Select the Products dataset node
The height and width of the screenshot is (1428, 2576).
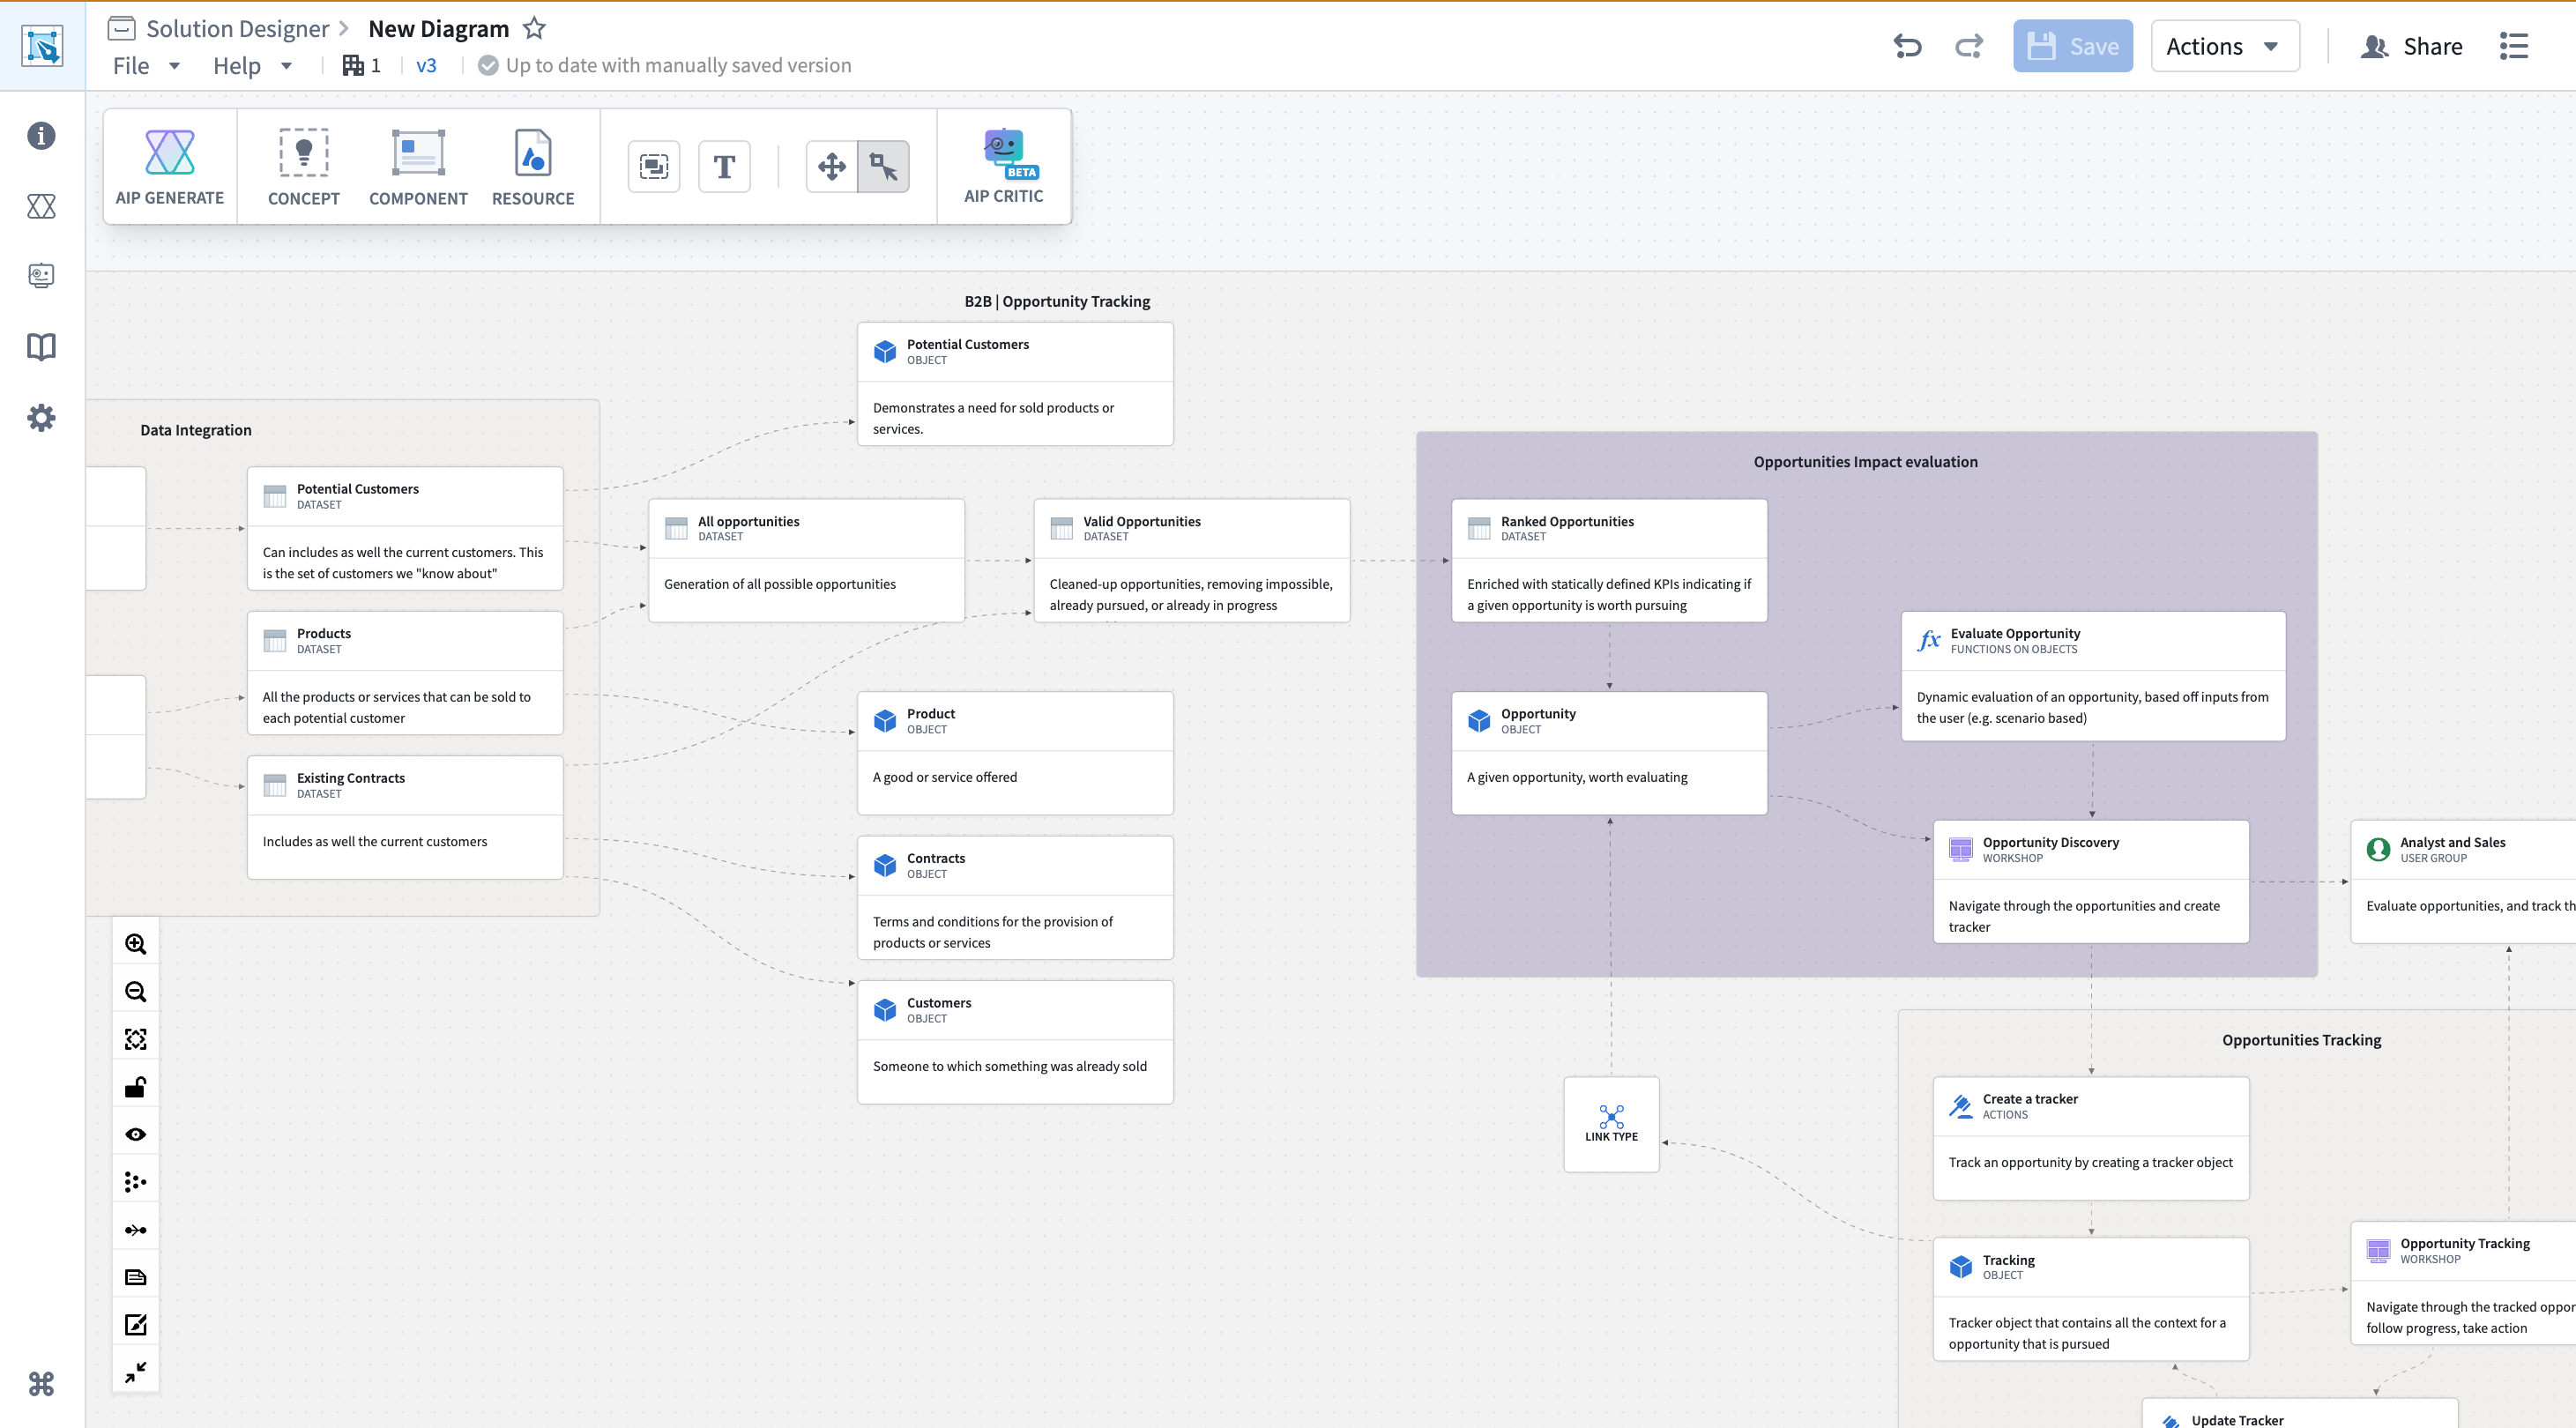point(405,673)
